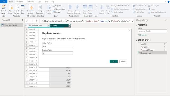Switch to the Help tab
Image resolution: width=170 pixels, height=96 pixels.
pyautogui.click(x=53, y=2)
